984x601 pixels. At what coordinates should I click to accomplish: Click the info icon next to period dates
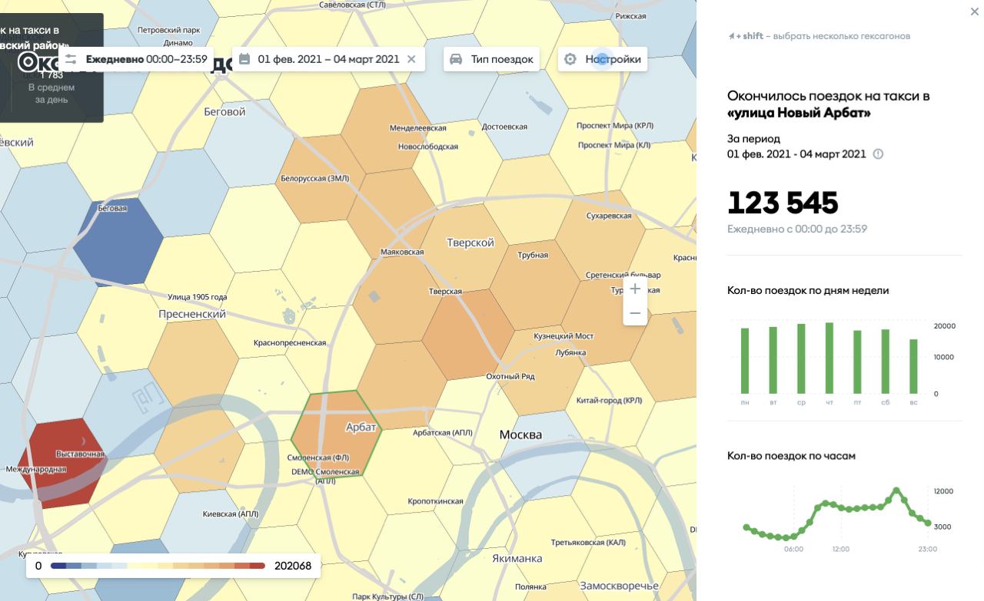(878, 154)
